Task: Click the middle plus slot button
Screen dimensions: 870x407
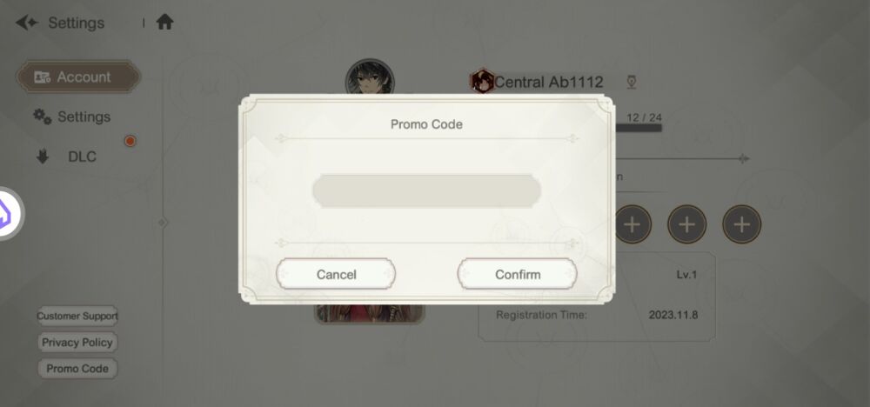Action: pos(687,224)
